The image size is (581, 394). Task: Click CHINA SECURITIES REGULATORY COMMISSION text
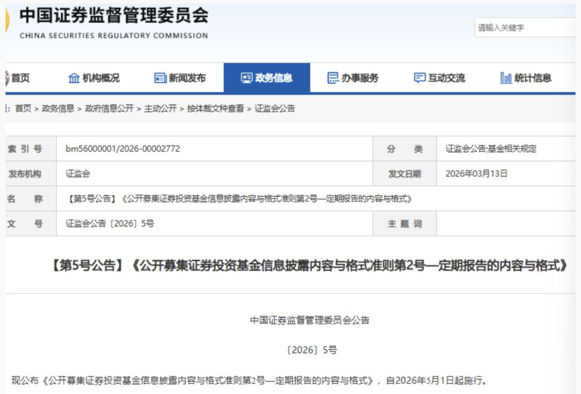tap(114, 36)
